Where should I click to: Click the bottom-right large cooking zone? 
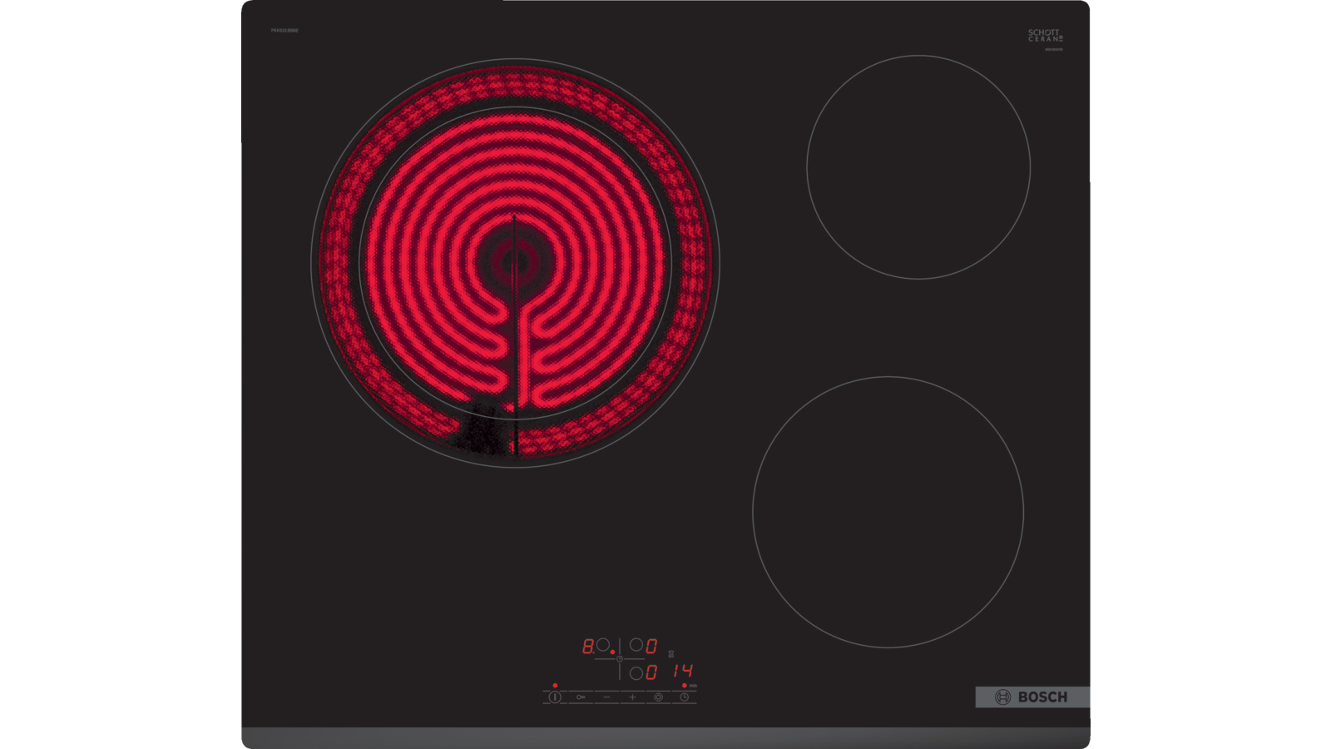888,512
